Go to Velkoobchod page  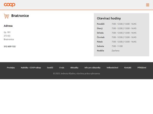[x=112, y=68]
